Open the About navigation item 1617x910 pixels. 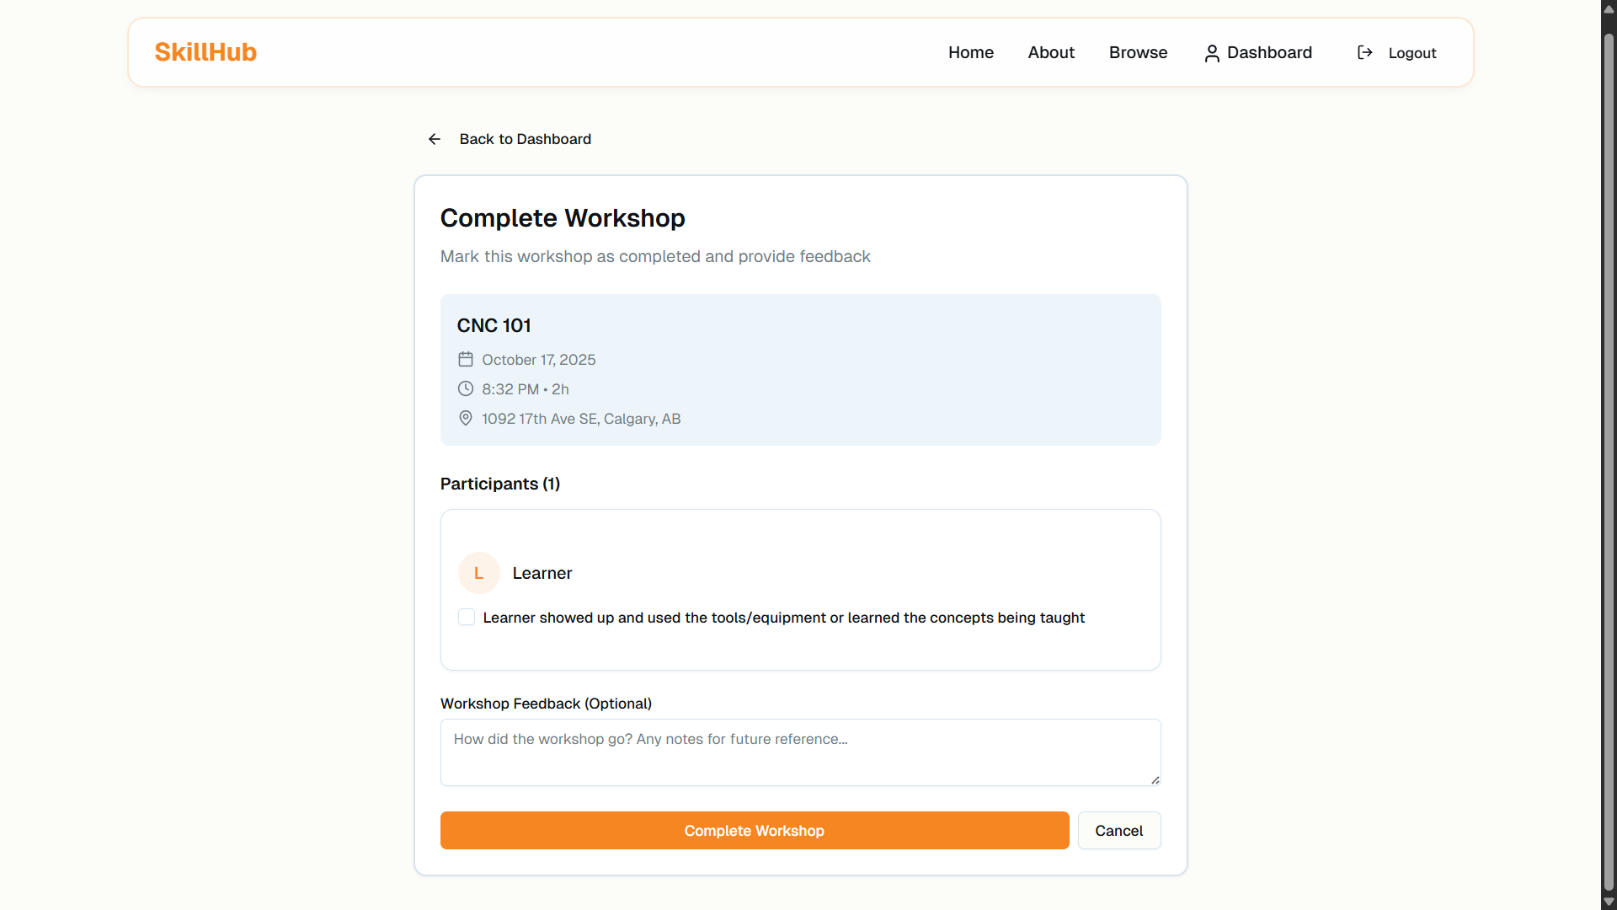pos(1051,52)
